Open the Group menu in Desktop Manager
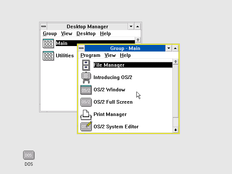The height and width of the screenshot is (174, 232). 50,34
